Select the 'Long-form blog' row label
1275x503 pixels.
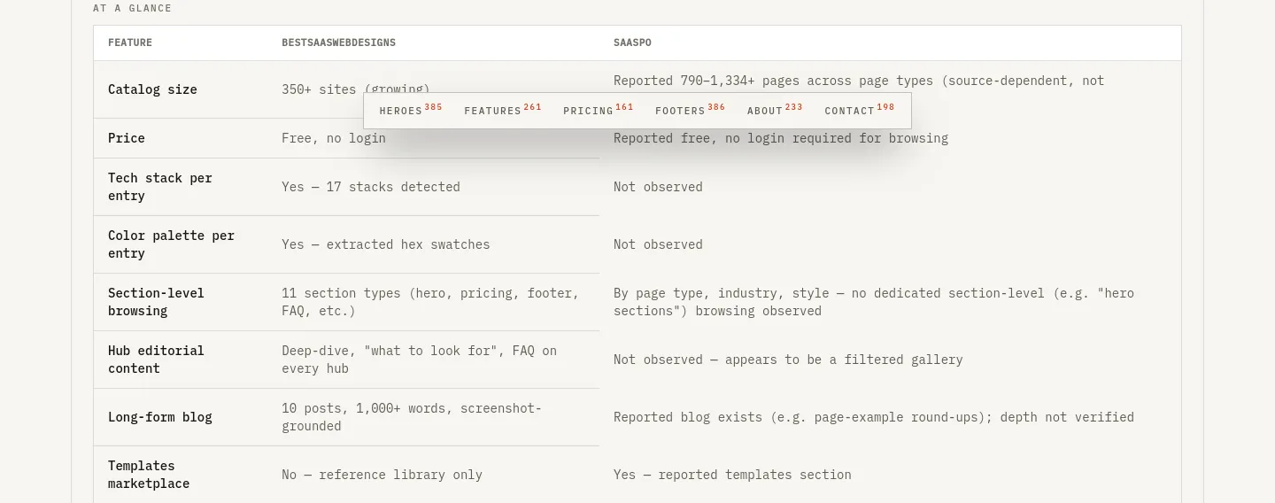(x=160, y=417)
